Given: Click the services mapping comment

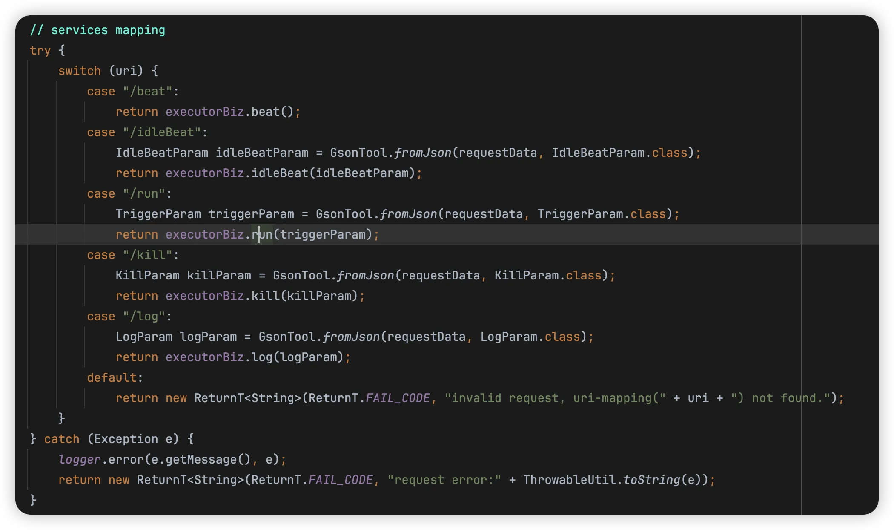Looking at the screenshot, I should (x=97, y=30).
